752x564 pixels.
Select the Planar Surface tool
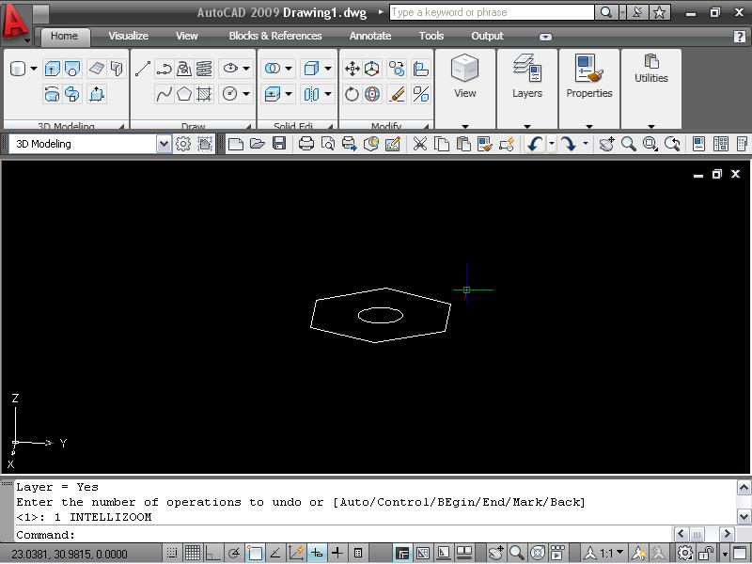pyautogui.click(x=97, y=69)
